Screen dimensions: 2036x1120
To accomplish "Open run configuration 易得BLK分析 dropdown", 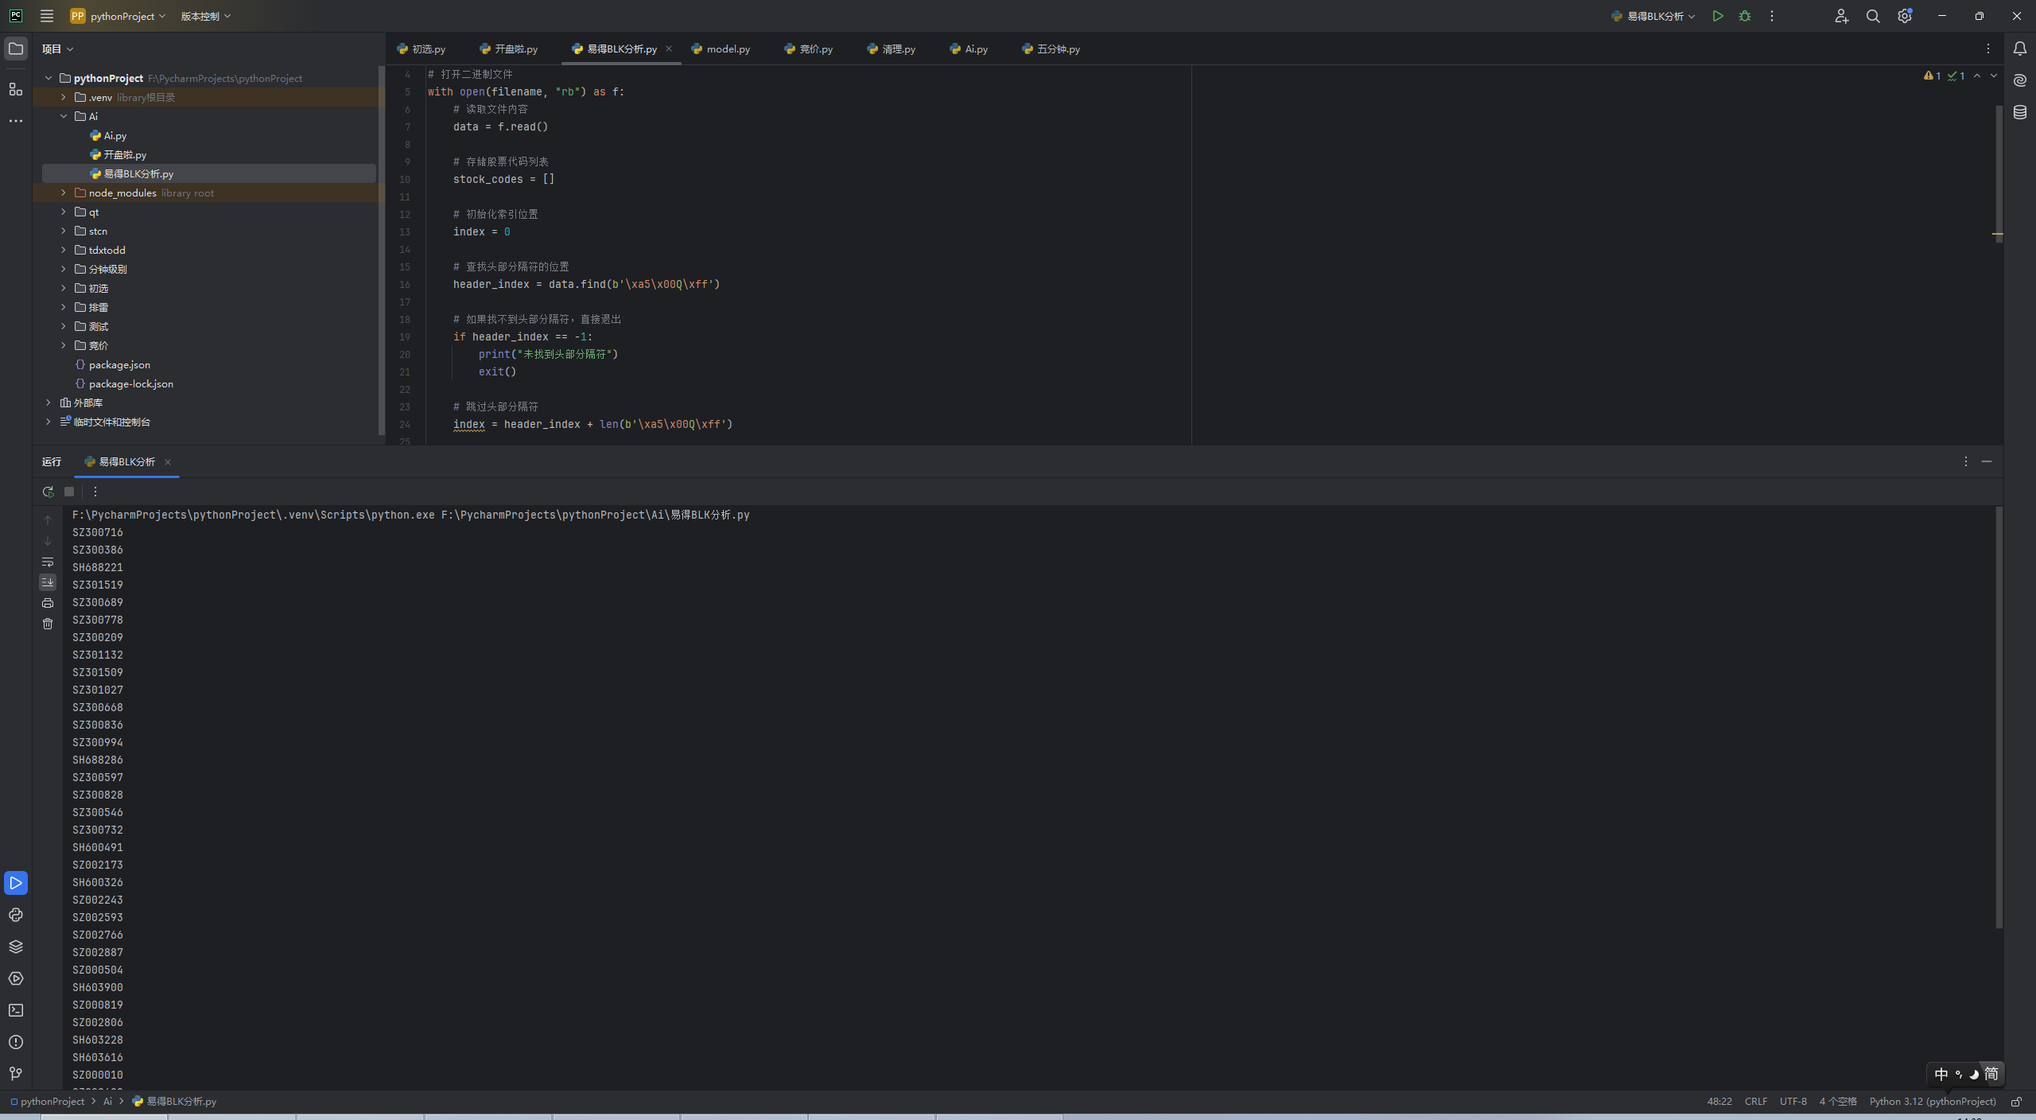I will pos(1653,16).
